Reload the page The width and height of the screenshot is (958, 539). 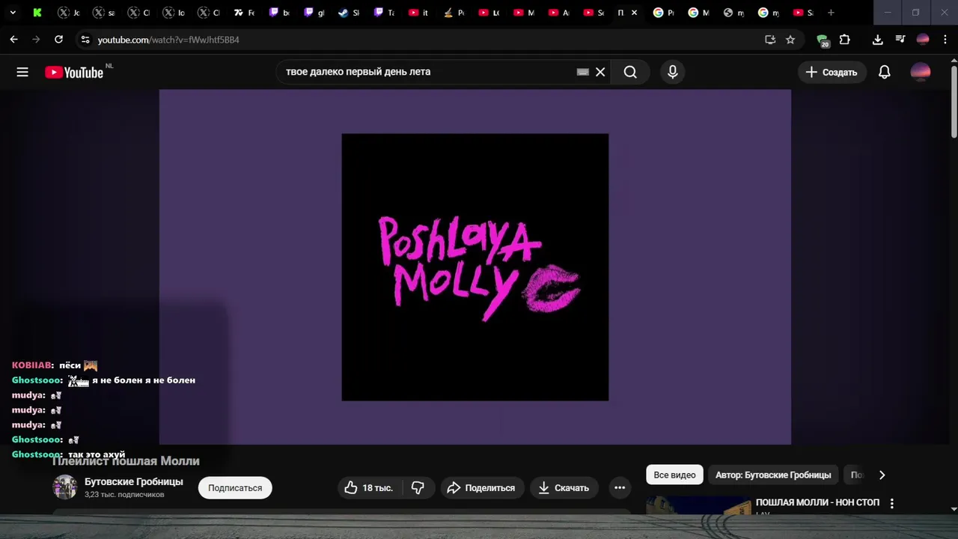coord(58,40)
